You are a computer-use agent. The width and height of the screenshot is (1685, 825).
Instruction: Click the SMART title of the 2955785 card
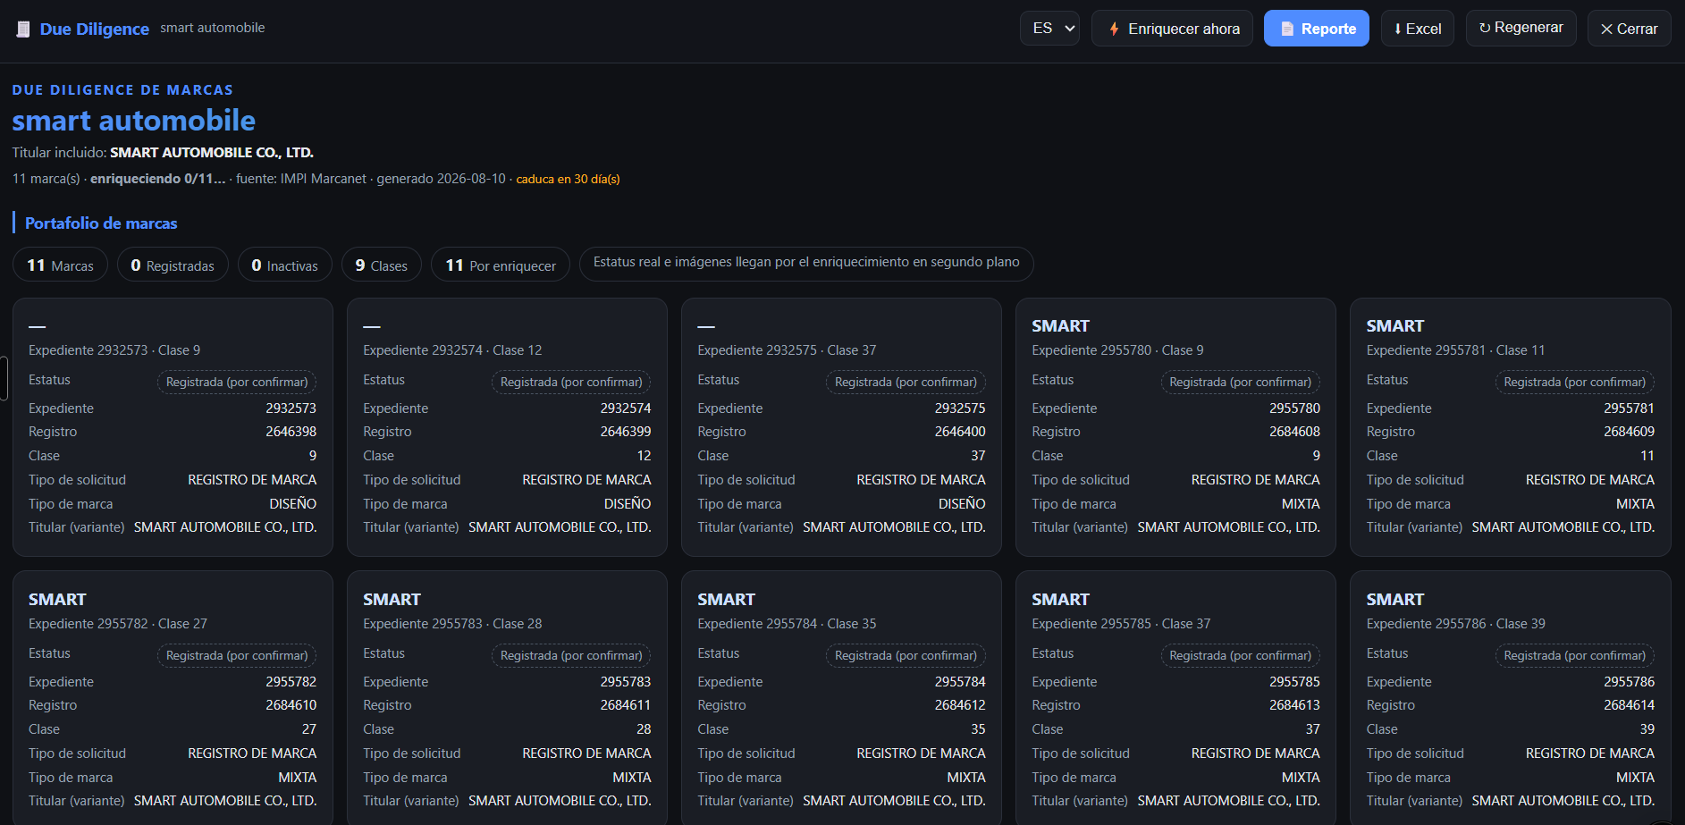coord(1060,600)
